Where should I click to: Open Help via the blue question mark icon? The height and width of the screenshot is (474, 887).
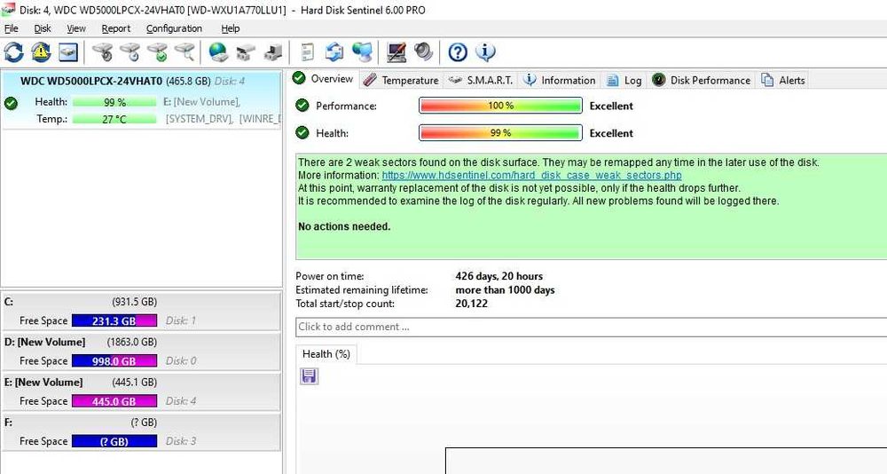pos(458,52)
